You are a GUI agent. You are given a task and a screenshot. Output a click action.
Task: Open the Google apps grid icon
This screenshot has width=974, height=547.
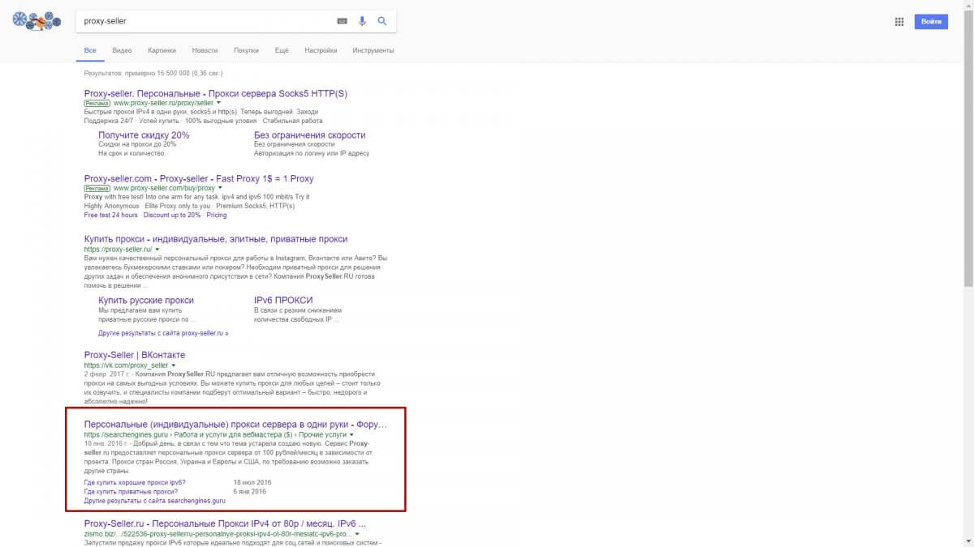click(899, 22)
